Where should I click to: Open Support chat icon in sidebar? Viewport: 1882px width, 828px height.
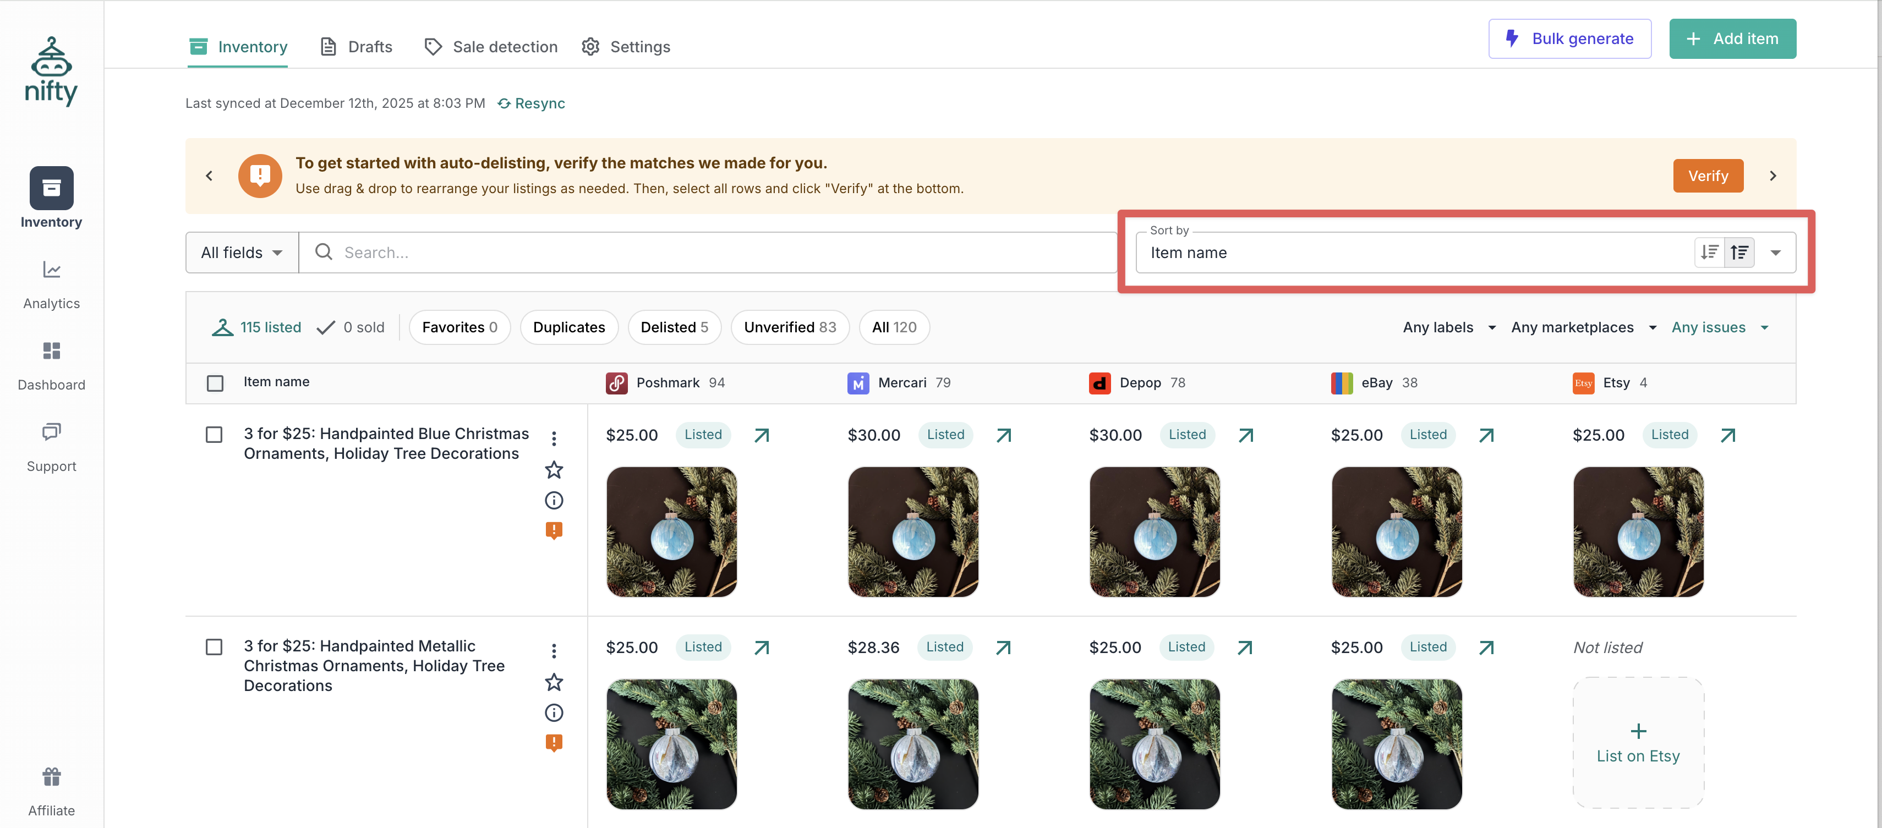51,432
